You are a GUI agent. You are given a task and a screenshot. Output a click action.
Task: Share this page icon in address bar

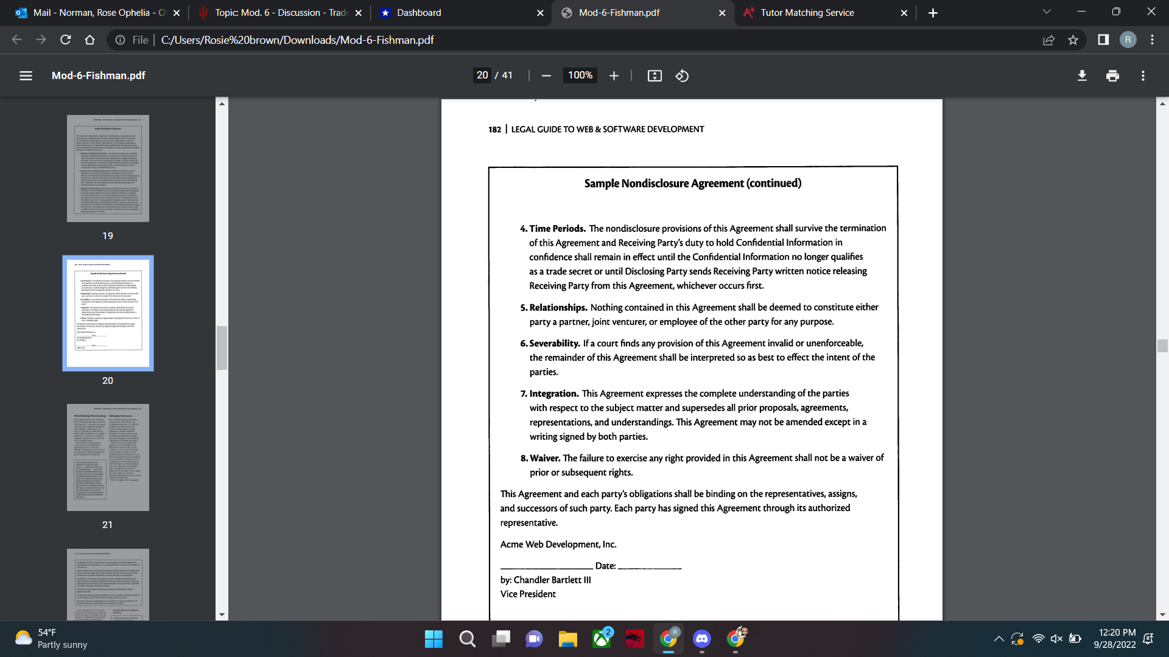click(x=1048, y=40)
